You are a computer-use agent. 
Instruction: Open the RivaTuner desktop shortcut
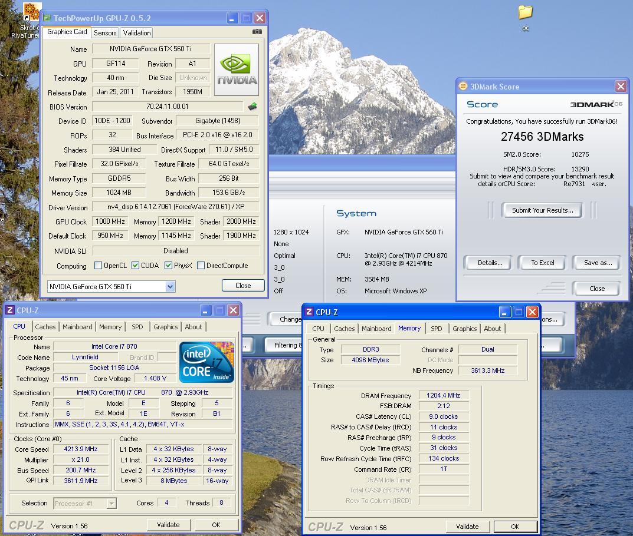point(31,20)
